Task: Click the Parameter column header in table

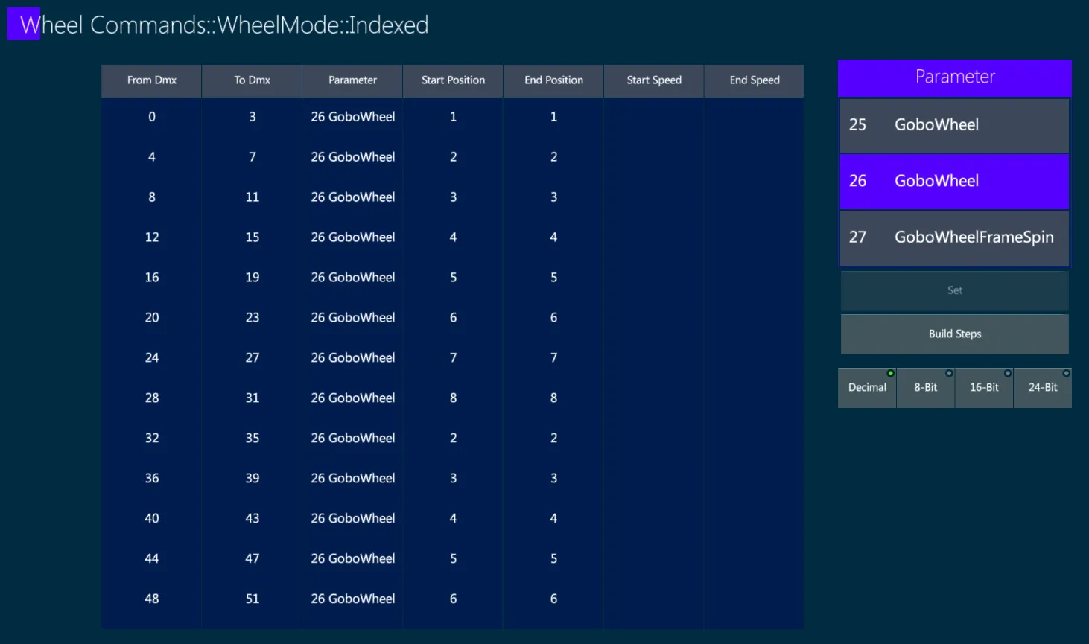Action: 353,80
